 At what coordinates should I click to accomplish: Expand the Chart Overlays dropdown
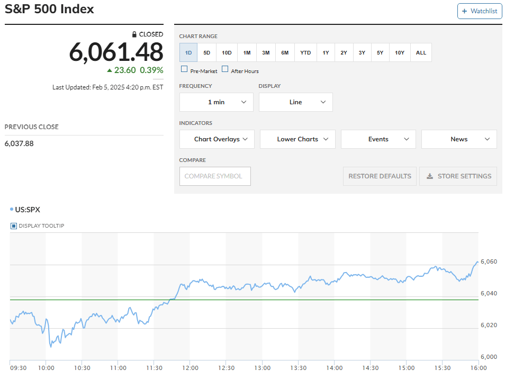click(217, 139)
